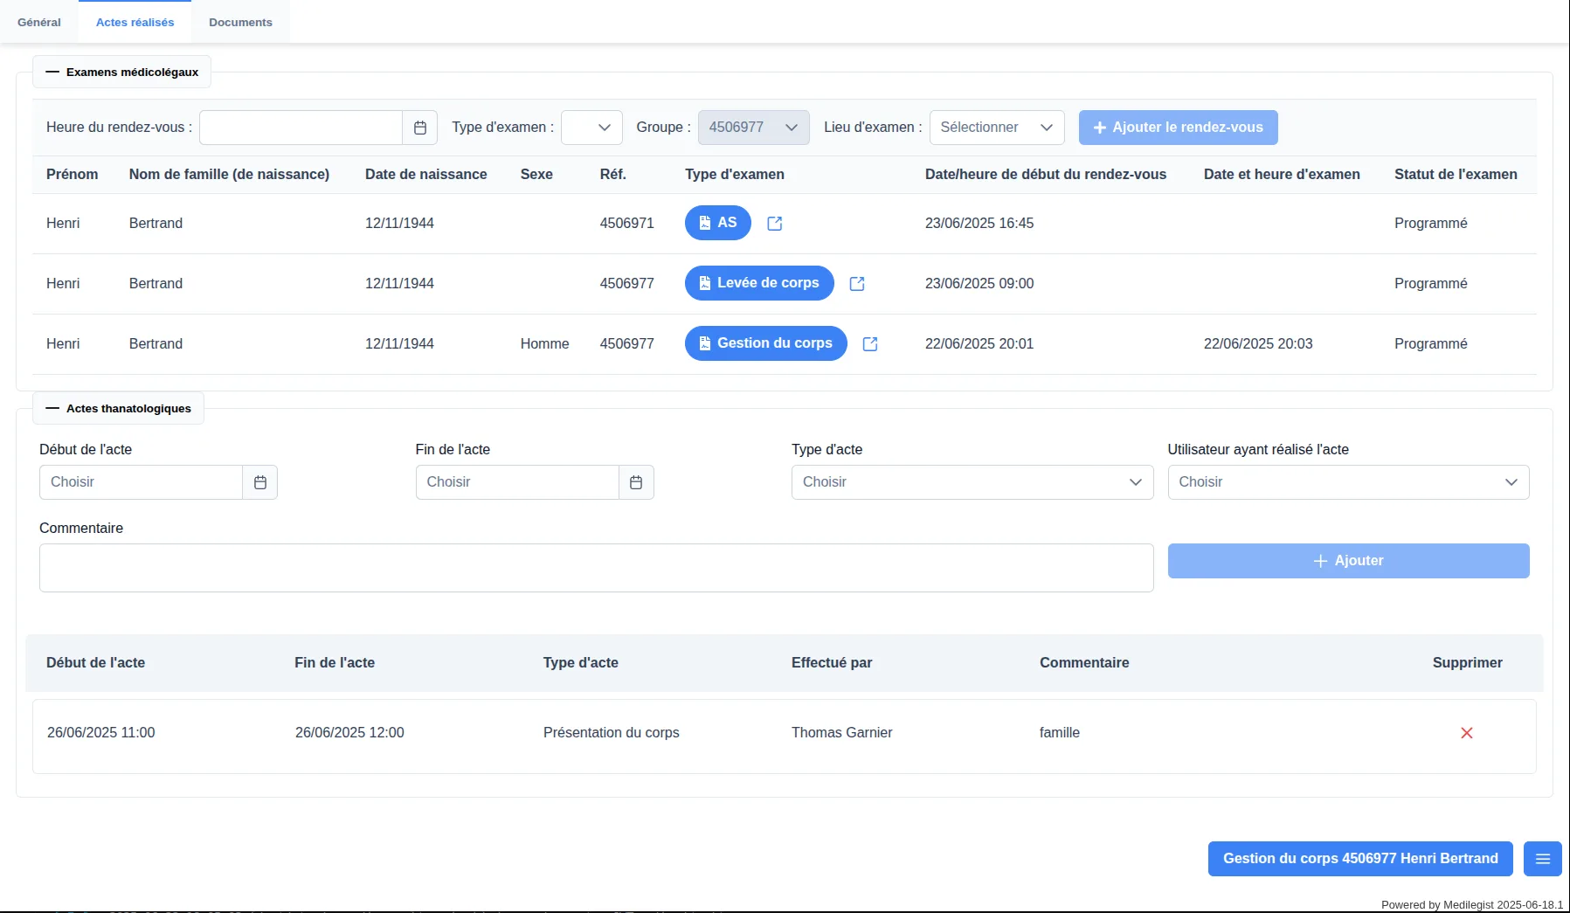Open the Levée de corps exam badge
Screen dimensions: 1570x913
[x=759, y=283]
